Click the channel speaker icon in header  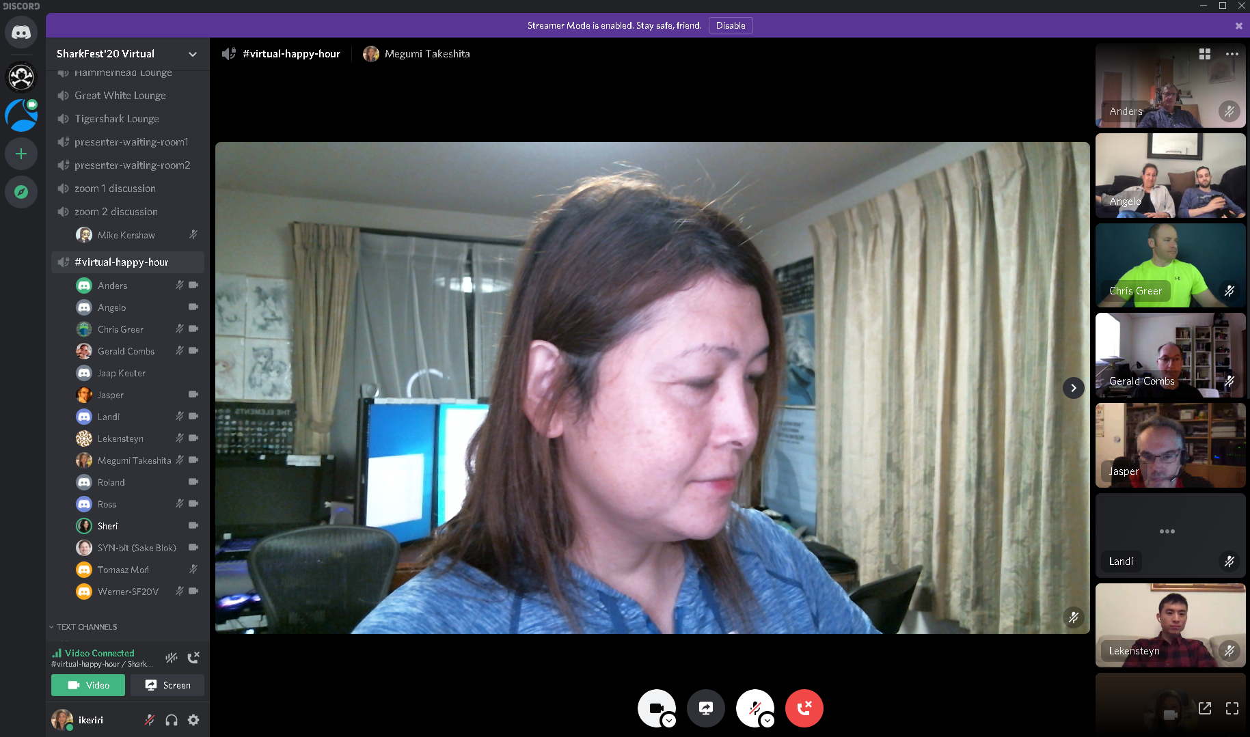[229, 54]
